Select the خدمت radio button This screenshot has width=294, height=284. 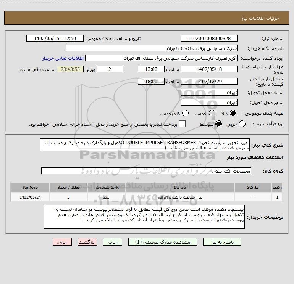(212, 113)
